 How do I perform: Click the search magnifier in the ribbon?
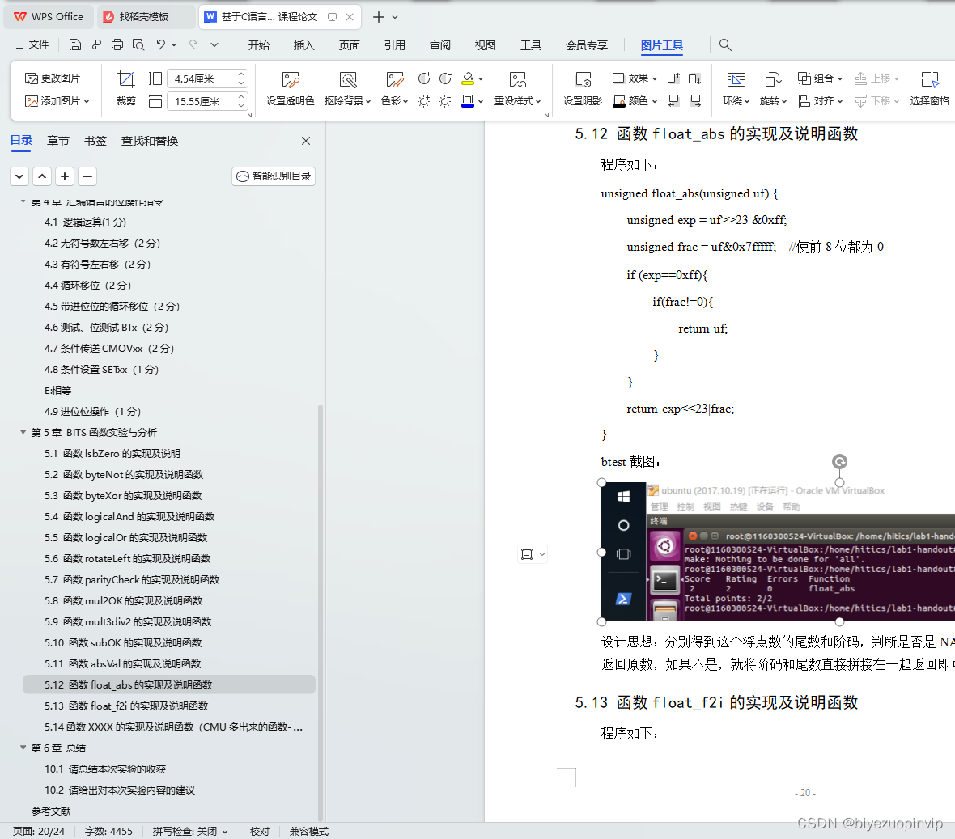tap(725, 45)
